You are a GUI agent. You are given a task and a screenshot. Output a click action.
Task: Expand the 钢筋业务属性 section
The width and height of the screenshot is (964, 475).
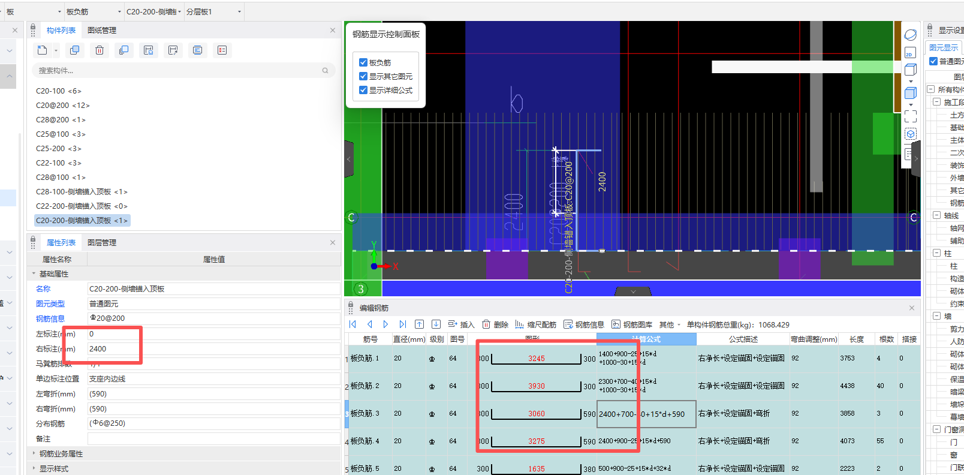tap(34, 454)
